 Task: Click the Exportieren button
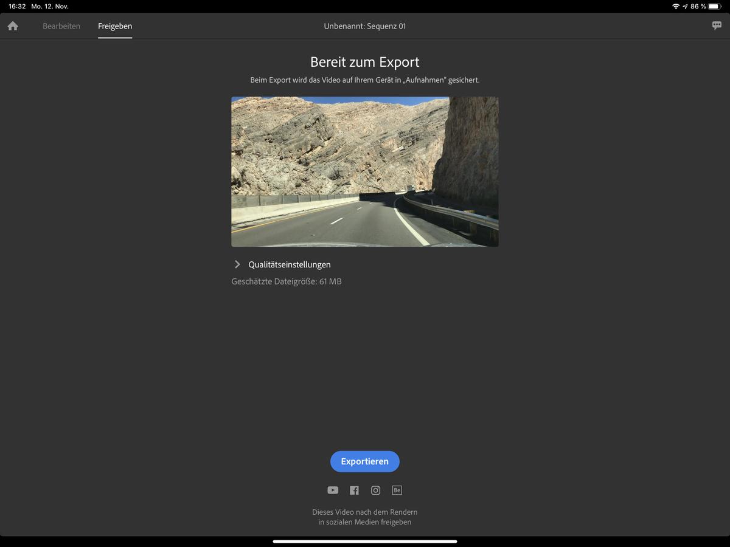[365, 461]
